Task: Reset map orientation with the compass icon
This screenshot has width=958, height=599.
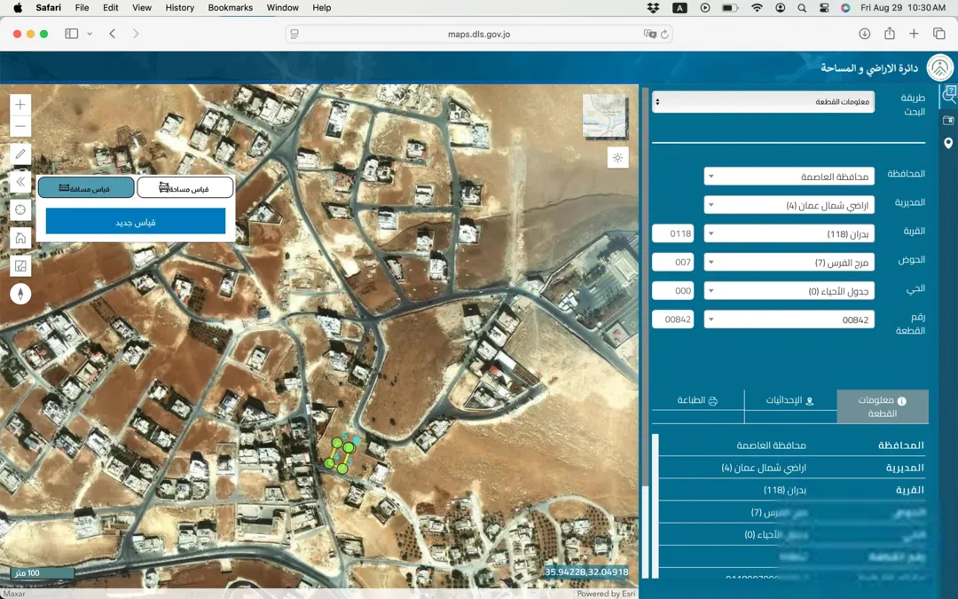Action: [20, 294]
